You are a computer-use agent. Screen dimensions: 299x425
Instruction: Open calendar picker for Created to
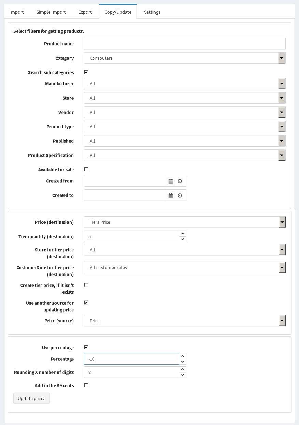(x=171, y=195)
